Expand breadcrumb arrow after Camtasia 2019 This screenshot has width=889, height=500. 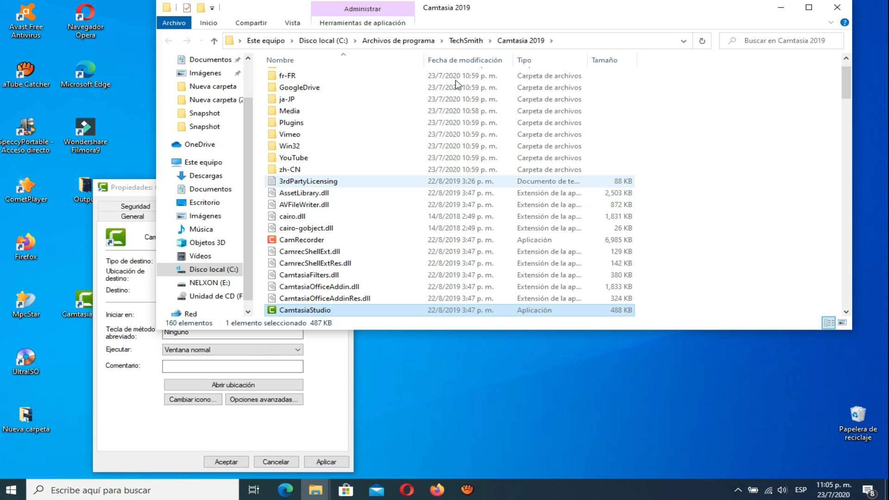(x=551, y=41)
